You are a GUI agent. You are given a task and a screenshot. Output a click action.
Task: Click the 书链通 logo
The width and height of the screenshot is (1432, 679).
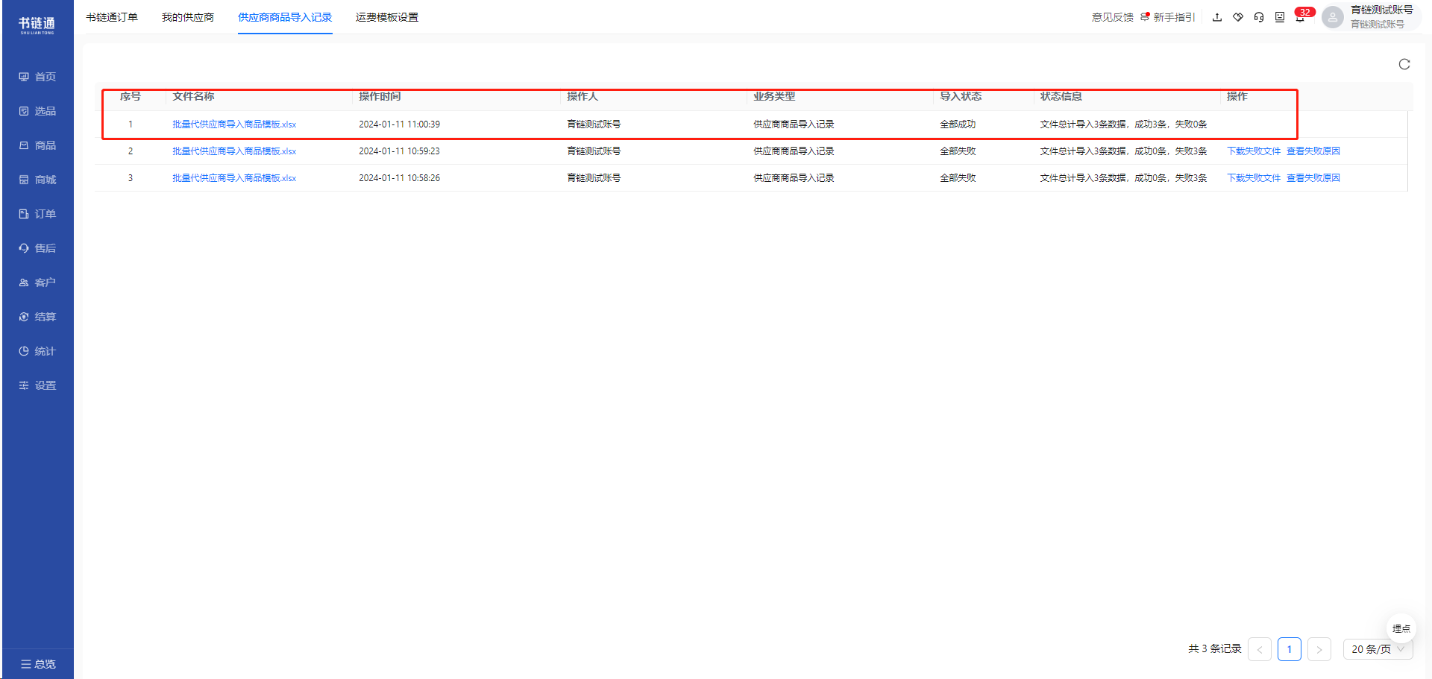[37, 25]
